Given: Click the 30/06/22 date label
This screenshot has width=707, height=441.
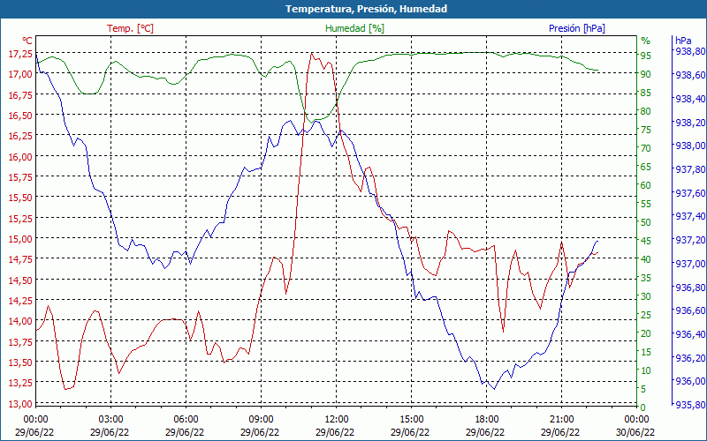Looking at the screenshot, I should (x=635, y=432).
